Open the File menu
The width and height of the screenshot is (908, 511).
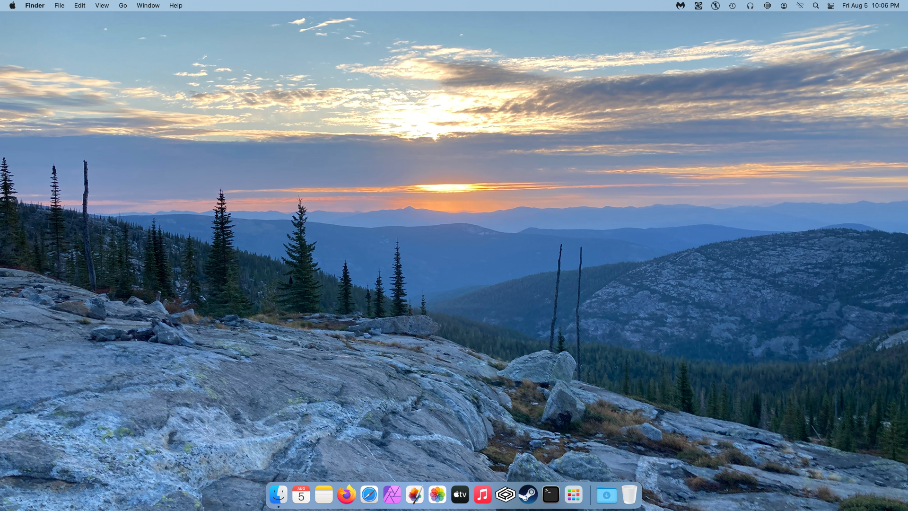click(x=60, y=6)
